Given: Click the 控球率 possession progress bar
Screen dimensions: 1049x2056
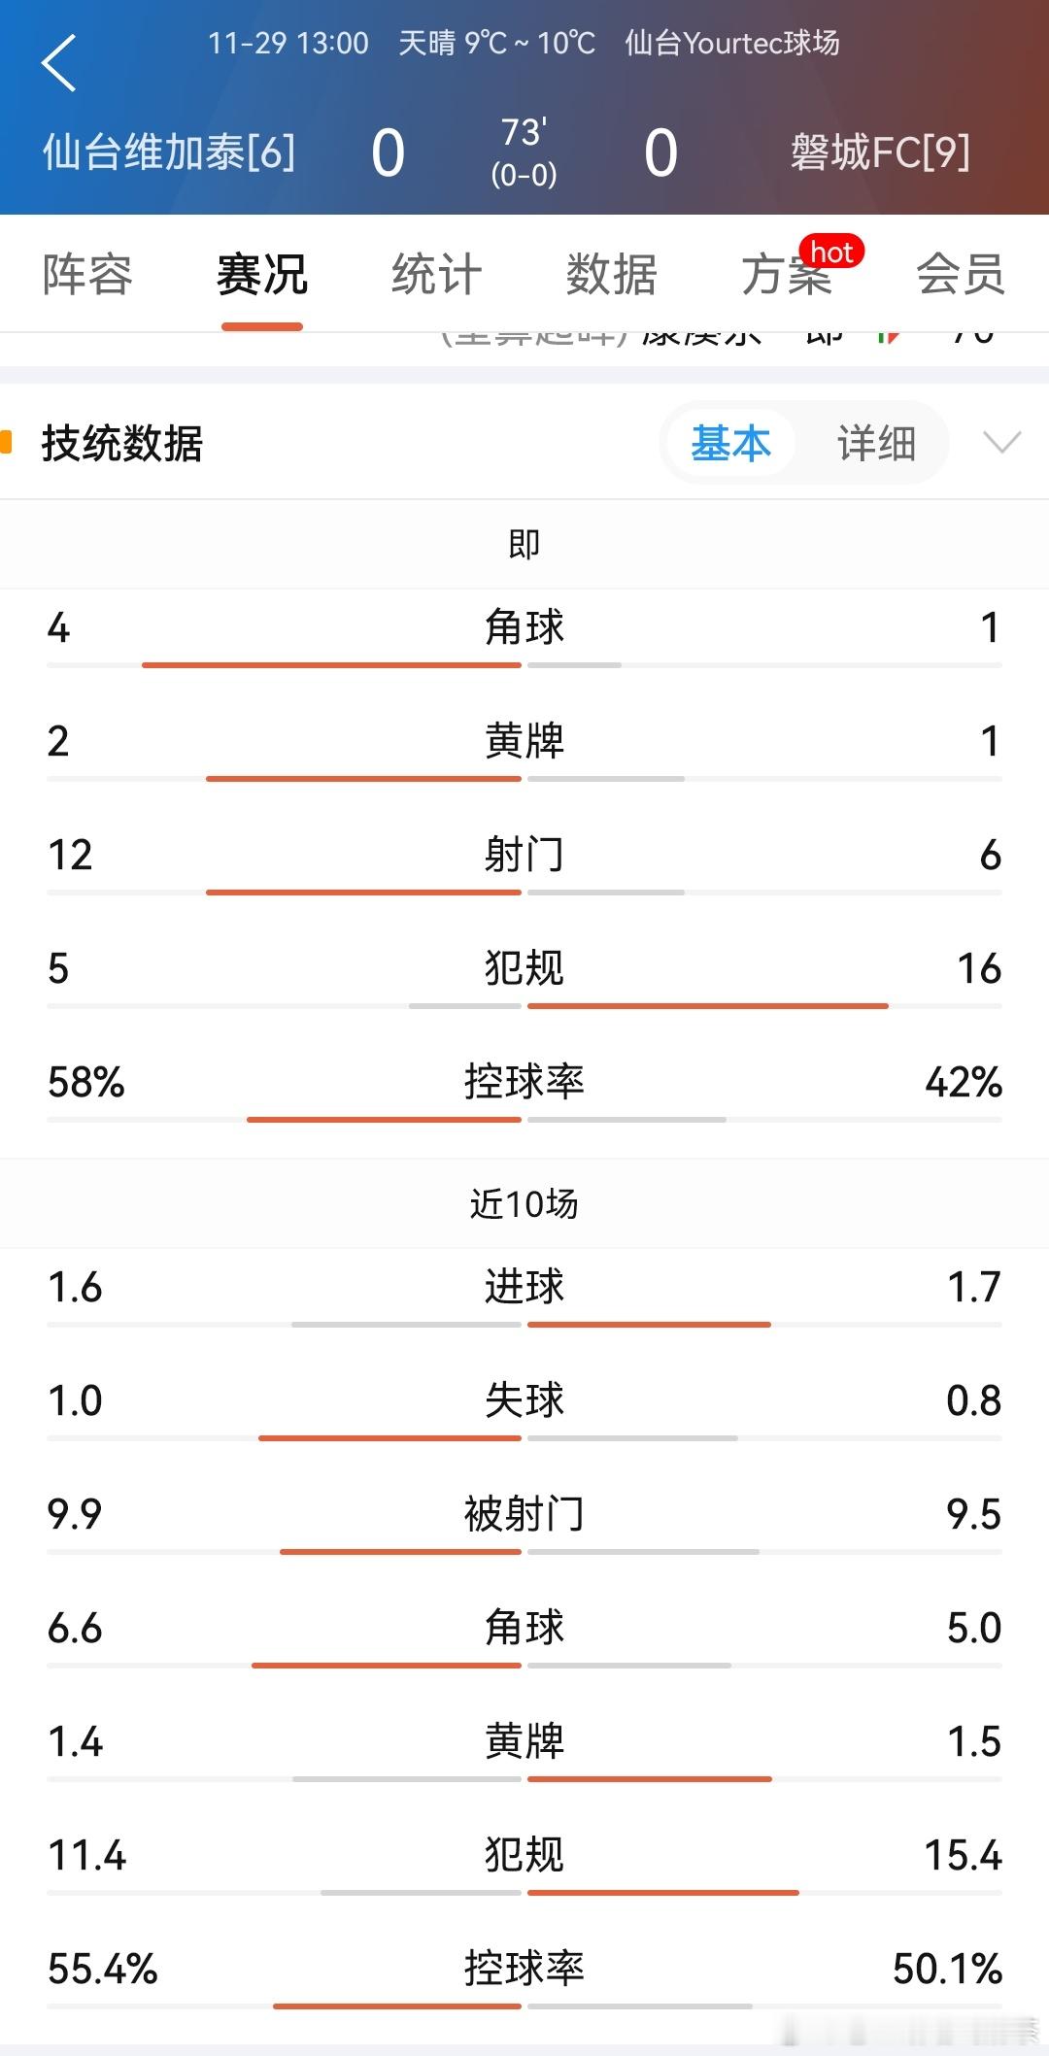Looking at the screenshot, I should (x=524, y=1117).
